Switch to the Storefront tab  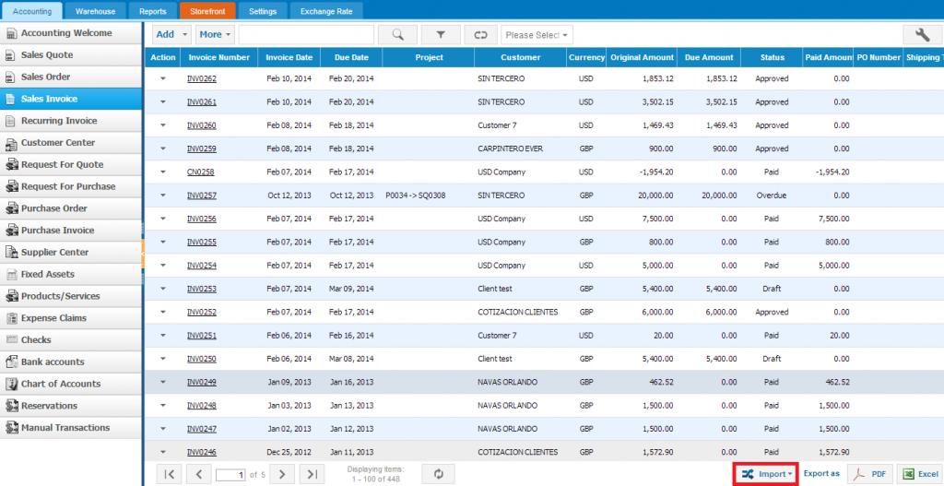pos(207,11)
